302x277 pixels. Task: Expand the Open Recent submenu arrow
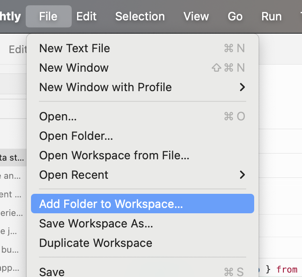[x=242, y=175]
